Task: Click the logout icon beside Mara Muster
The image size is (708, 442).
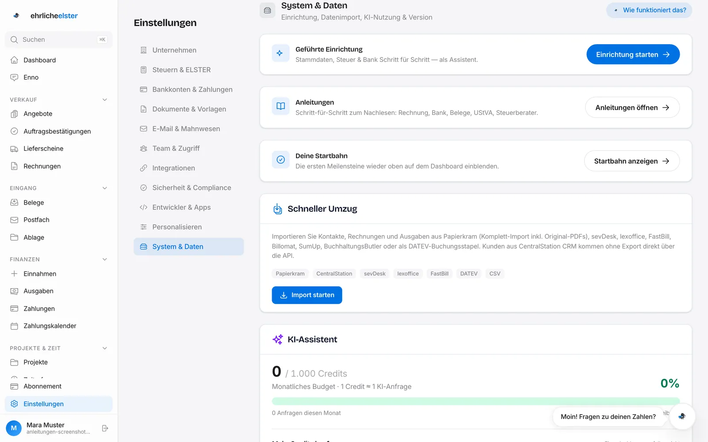Action: pos(105,428)
